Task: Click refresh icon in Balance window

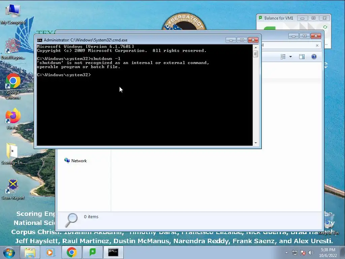Action: (325, 27)
